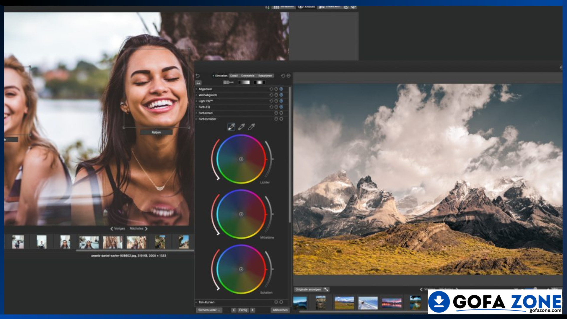Switch to the Geometrie tab
567x319 pixels.
point(248,76)
